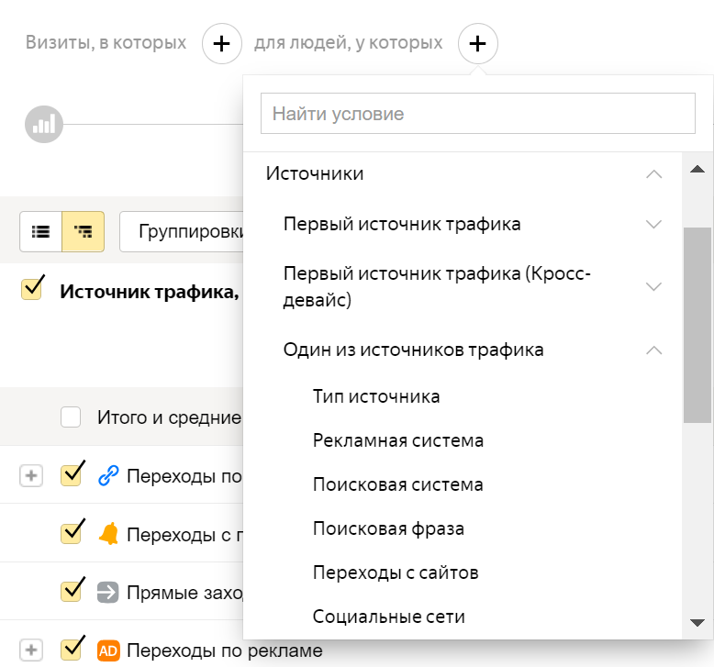Screen dimensions: 714x667
Task: Expand the link-icon row plus icon
Action: (x=32, y=475)
